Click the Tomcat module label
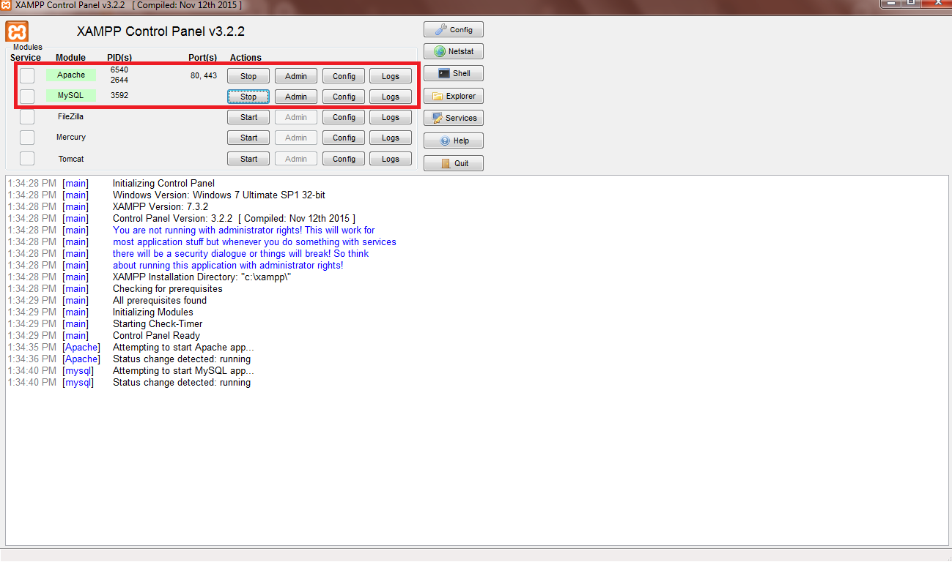This screenshot has width=952, height=562. pos(71,159)
